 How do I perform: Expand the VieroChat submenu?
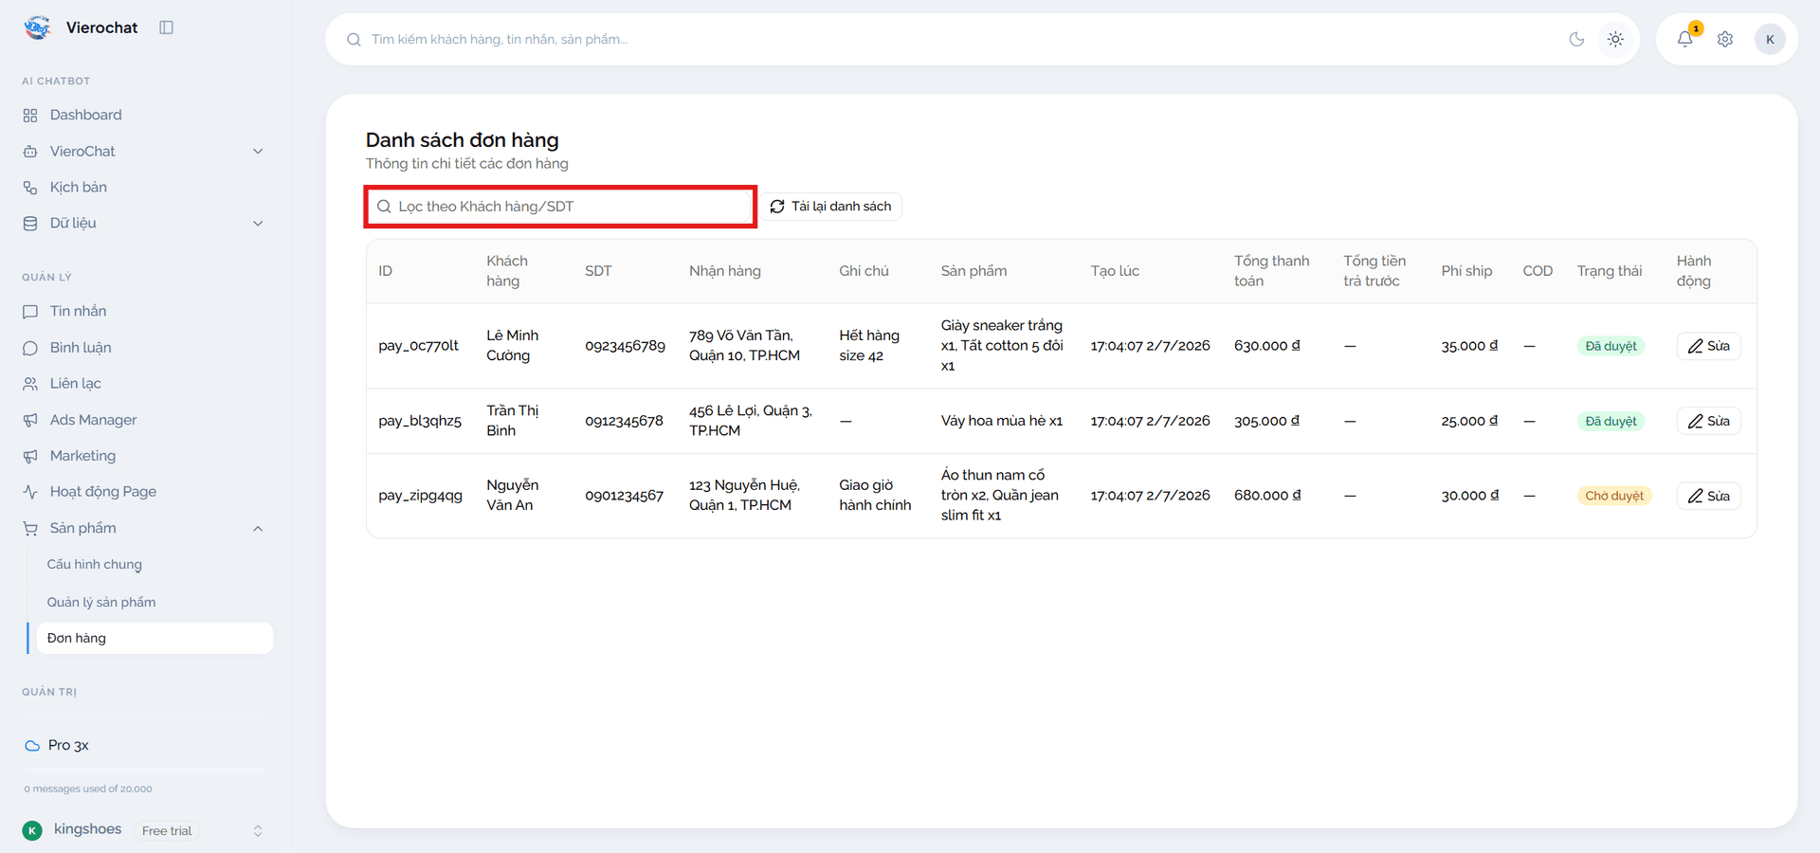(x=258, y=152)
